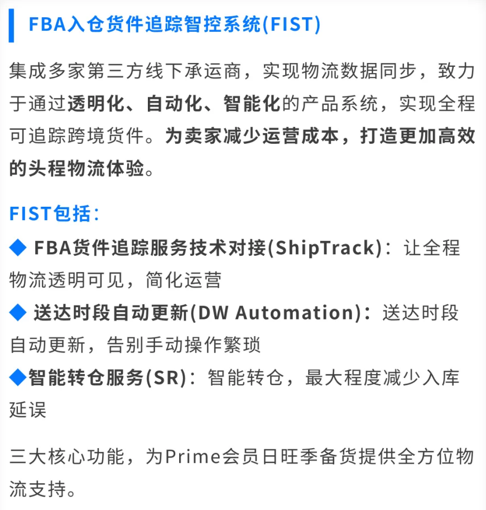The width and height of the screenshot is (486, 510).
Task: Click the blue diamond before FBA货件追踪服务技术对接
Action: pos(18,247)
